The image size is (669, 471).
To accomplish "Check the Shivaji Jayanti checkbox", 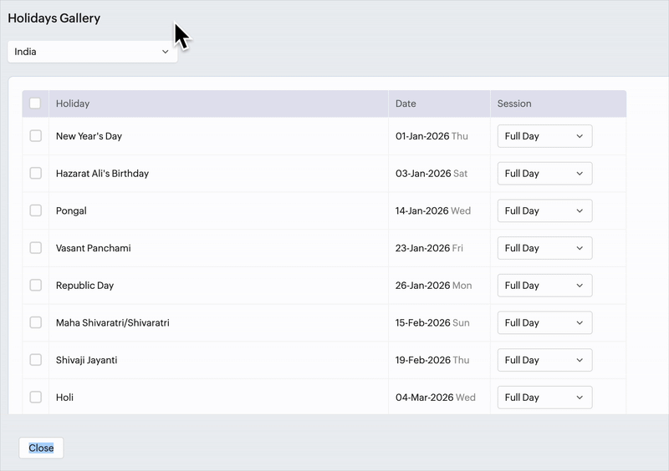I will click(x=35, y=360).
